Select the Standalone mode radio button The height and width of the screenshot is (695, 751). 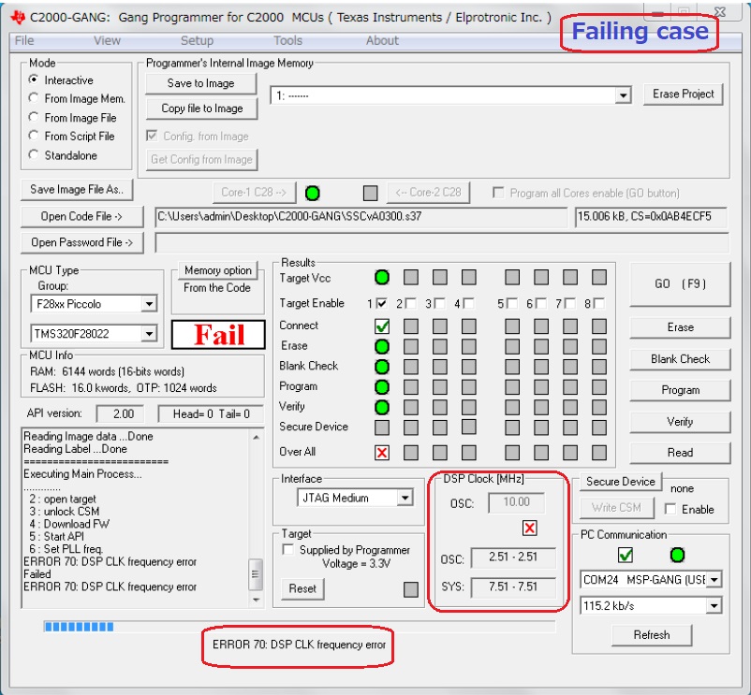click(33, 155)
